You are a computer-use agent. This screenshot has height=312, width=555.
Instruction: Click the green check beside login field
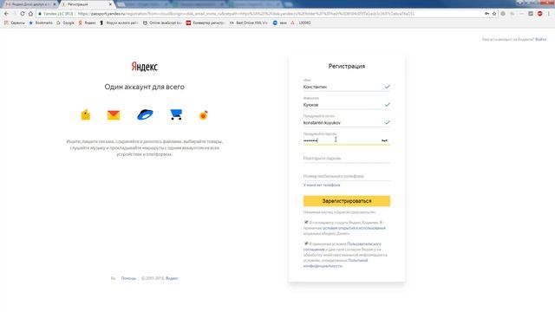(388, 122)
